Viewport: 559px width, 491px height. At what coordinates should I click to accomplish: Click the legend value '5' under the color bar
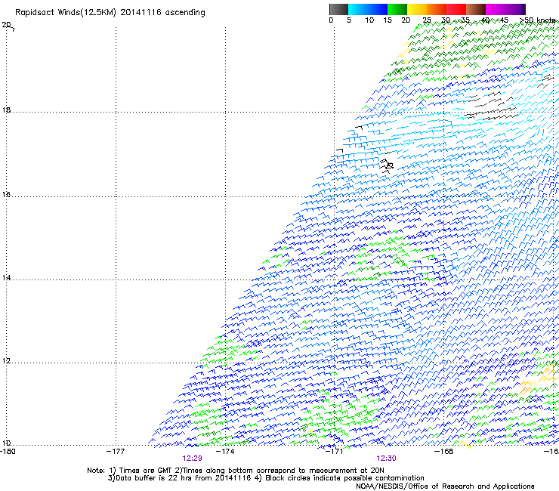(x=349, y=20)
